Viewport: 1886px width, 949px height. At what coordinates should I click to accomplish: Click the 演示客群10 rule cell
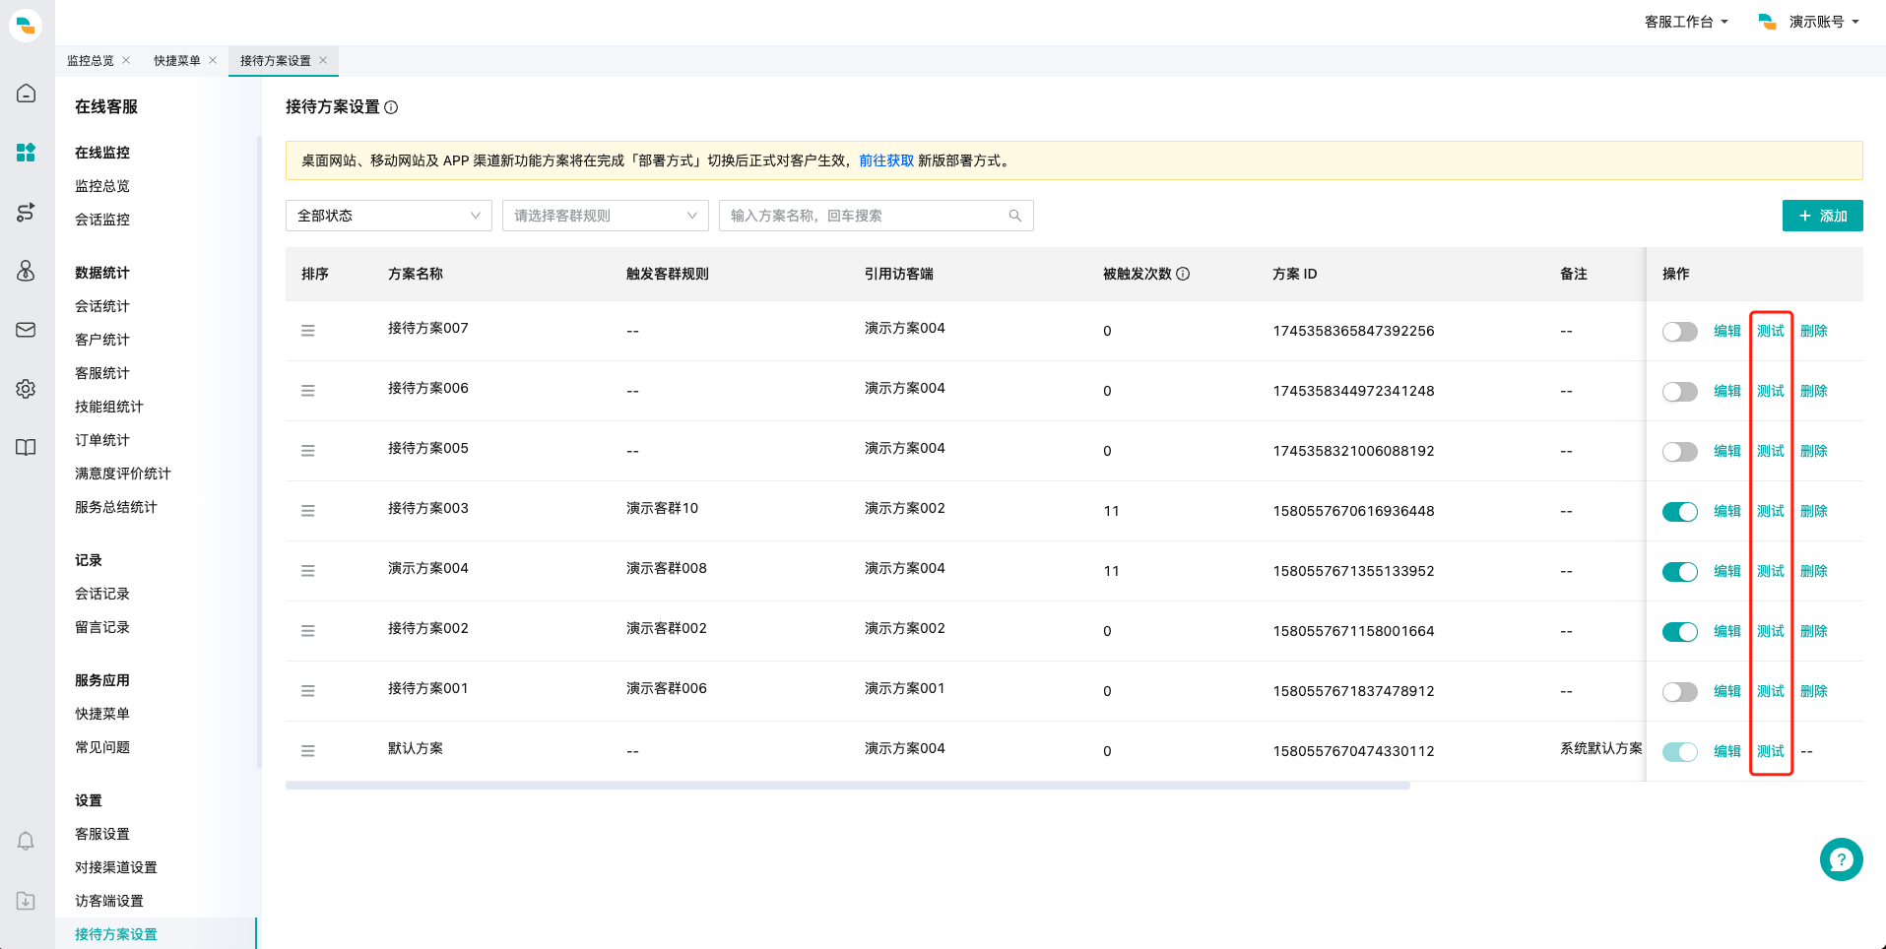point(662,508)
